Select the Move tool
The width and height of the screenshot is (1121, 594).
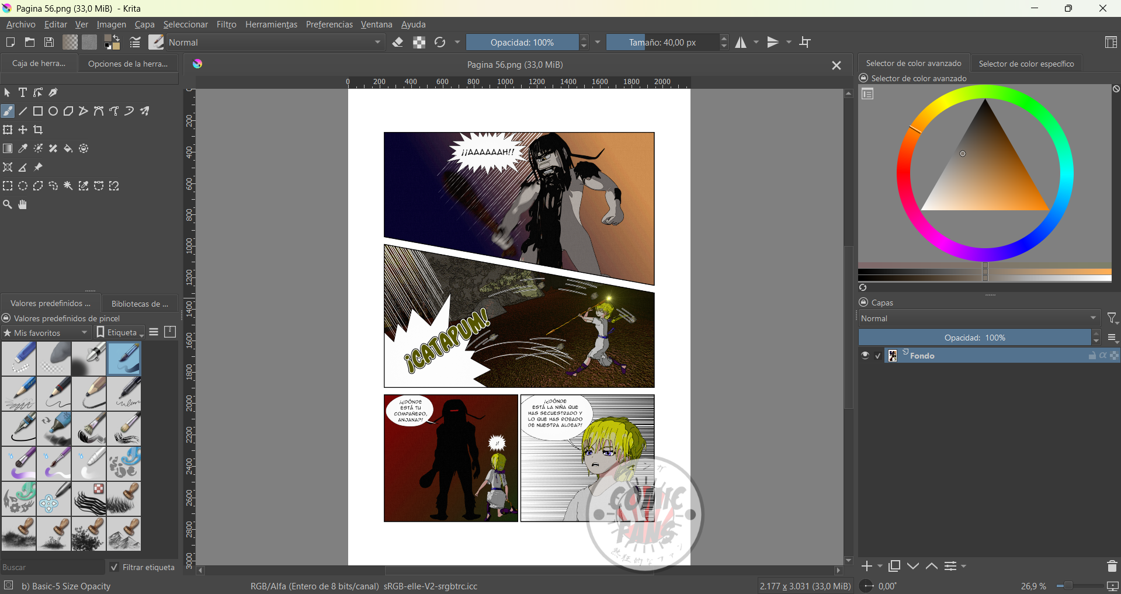[x=23, y=130]
